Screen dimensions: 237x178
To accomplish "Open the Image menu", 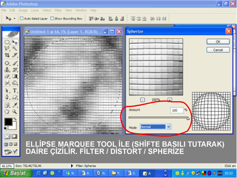I will (23, 10).
